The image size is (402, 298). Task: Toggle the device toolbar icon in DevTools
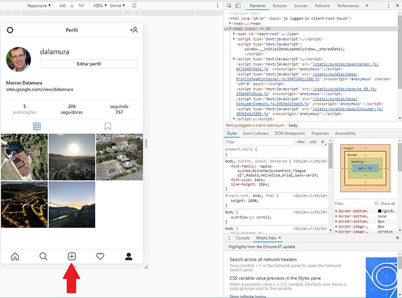pos(237,6)
